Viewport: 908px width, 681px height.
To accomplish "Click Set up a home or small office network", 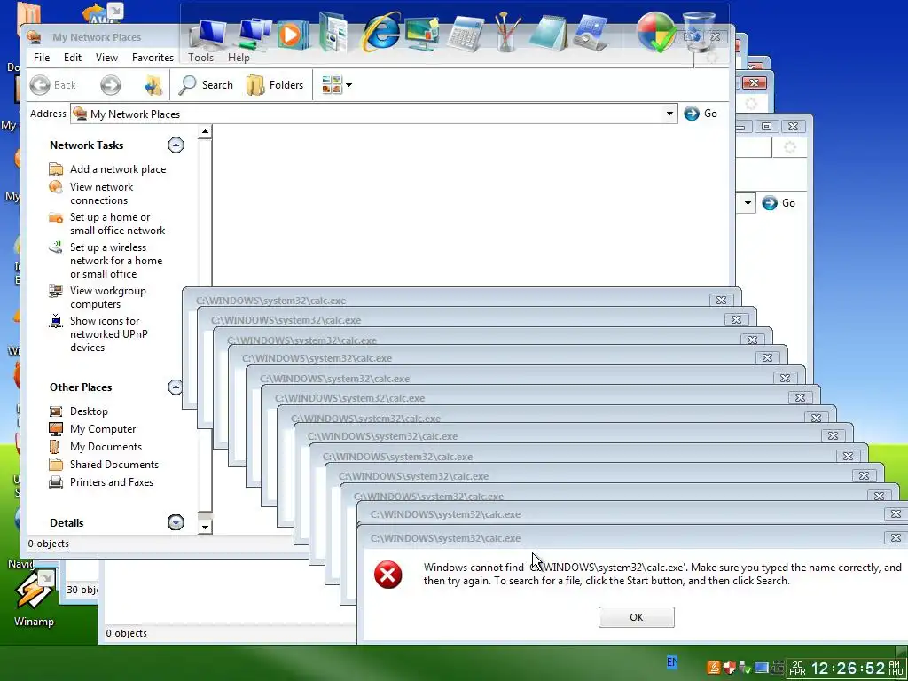I will point(118,223).
